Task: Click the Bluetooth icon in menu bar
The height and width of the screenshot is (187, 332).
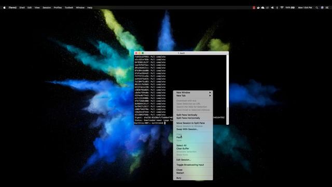Action: (277, 7)
